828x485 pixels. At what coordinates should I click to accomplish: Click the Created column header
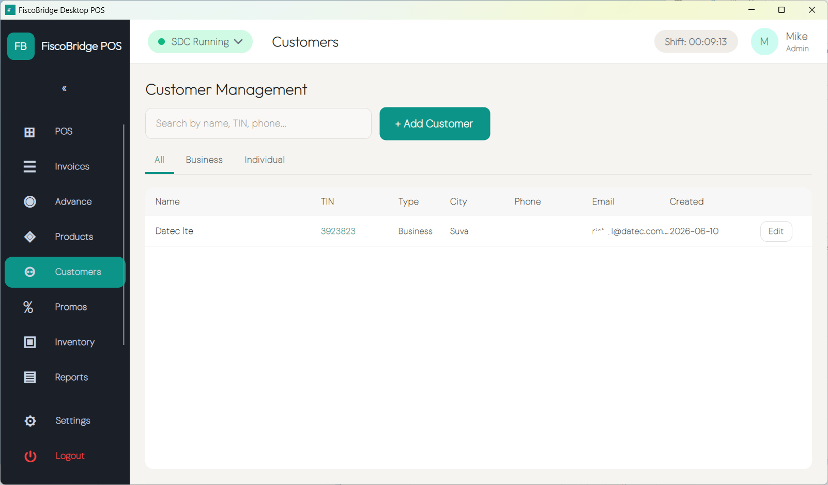coord(686,201)
